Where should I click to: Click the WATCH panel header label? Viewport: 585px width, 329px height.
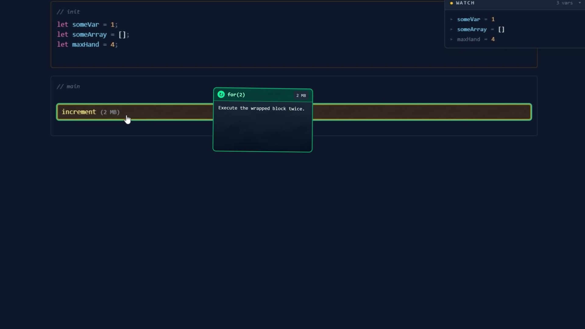pos(465,3)
